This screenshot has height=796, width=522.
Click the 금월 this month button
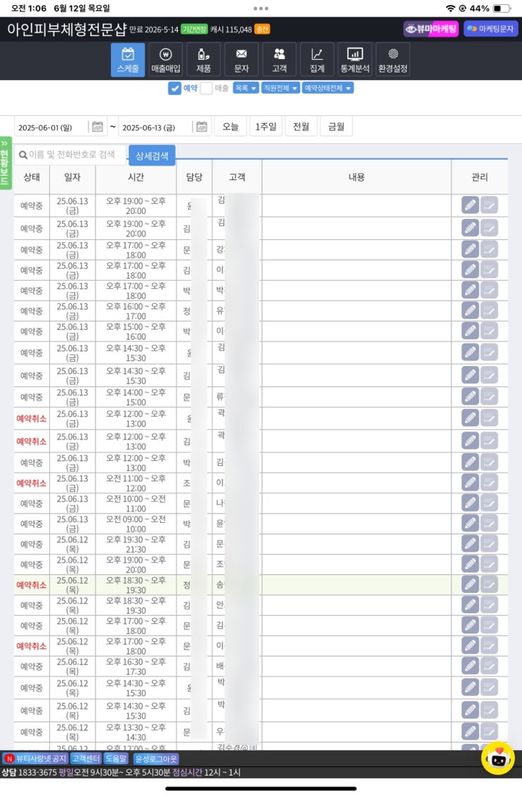coord(336,127)
